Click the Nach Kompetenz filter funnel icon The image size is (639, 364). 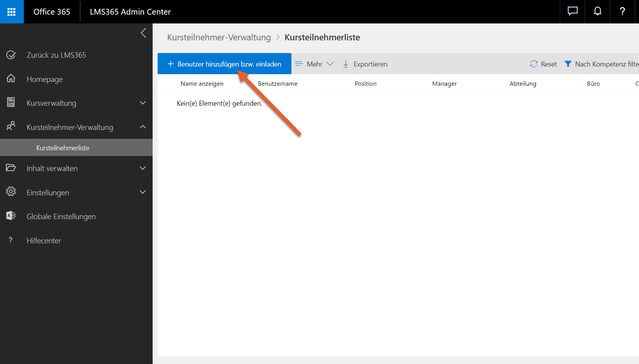(568, 64)
